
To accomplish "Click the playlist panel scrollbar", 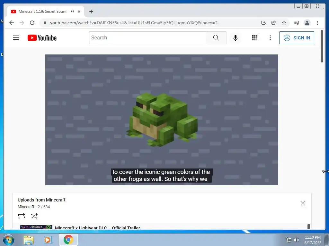I will point(309,226).
